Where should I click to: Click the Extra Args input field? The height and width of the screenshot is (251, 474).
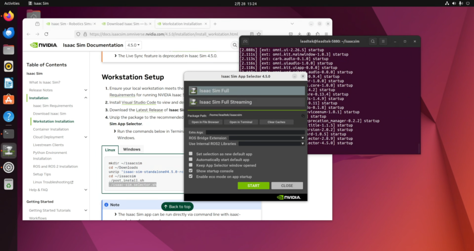pyautogui.click(x=255, y=132)
